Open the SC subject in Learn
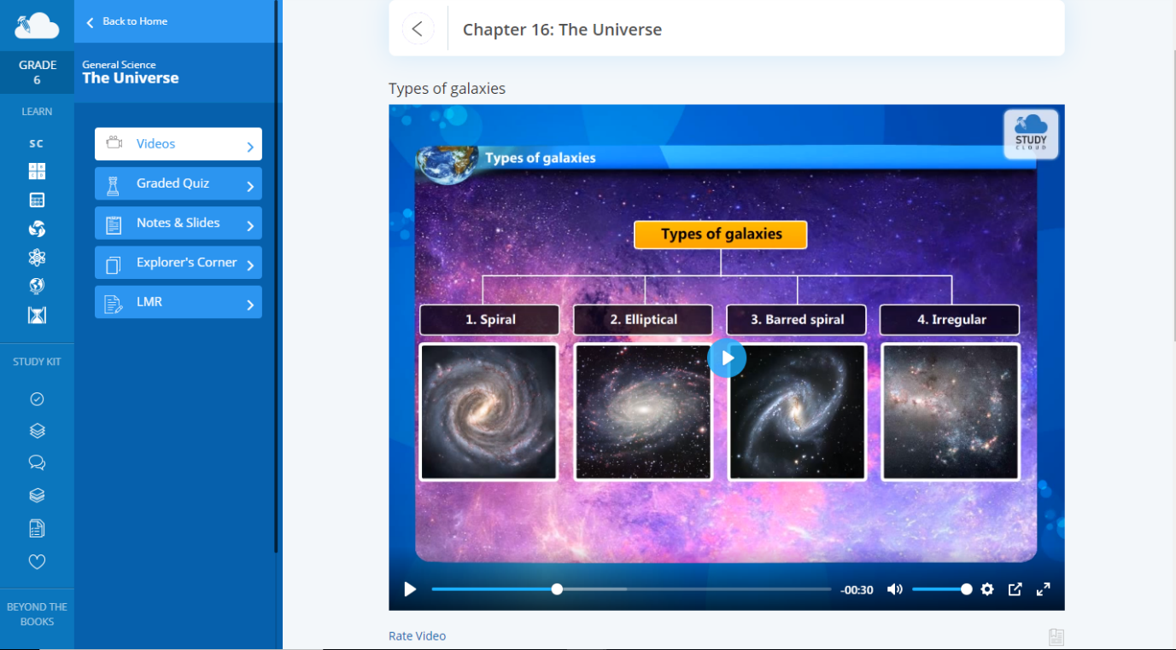The width and height of the screenshot is (1176, 650). (37, 143)
